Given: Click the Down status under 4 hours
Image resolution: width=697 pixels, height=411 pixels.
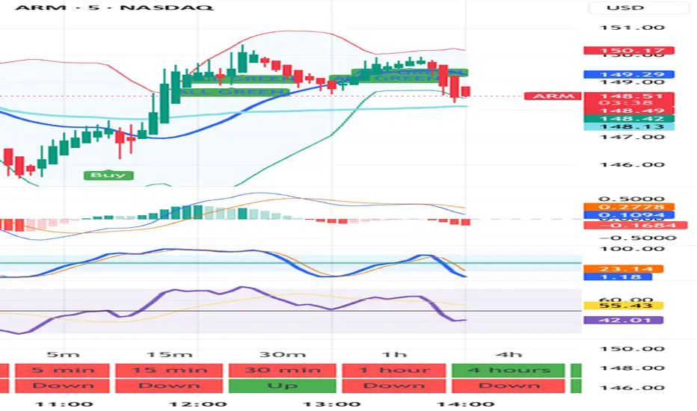Looking at the screenshot, I should [509, 386].
